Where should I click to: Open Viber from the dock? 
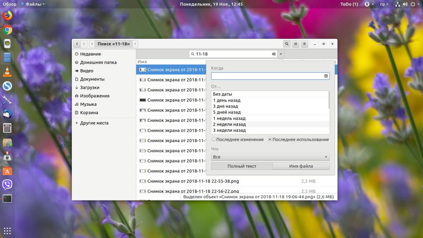(7, 185)
